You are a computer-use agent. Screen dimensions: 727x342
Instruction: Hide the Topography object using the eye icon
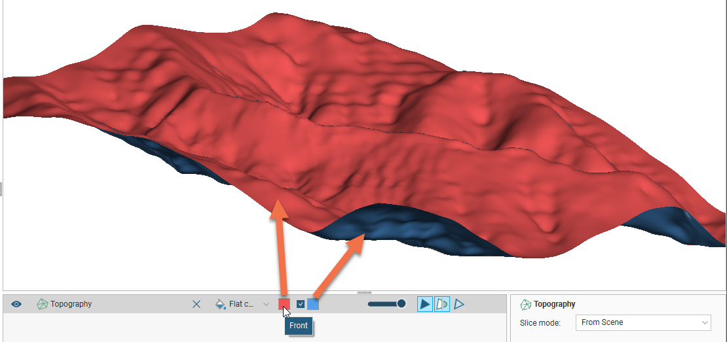[x=17, y=304]
